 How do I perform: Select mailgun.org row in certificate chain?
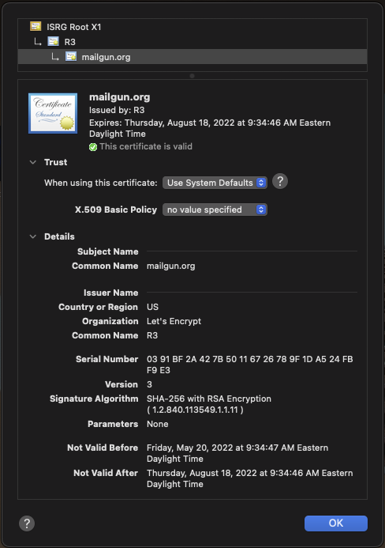pyautogui.click(x=192, y=57)
